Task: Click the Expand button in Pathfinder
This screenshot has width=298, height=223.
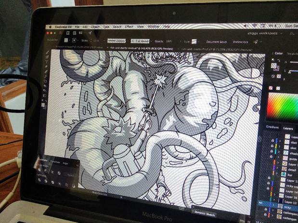Action: tap(71, 175)
